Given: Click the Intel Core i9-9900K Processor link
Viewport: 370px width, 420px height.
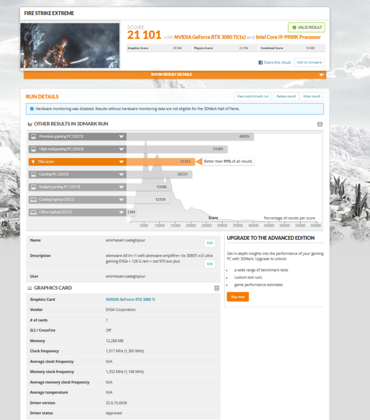Looking at the screenshot, I should 288,38.
